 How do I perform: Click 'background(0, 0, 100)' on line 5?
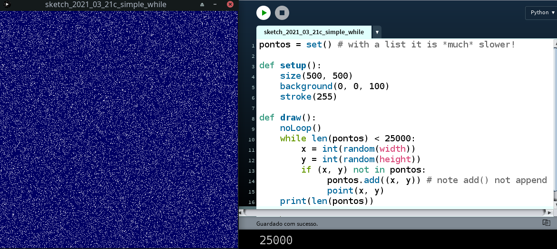coord(334,86)
